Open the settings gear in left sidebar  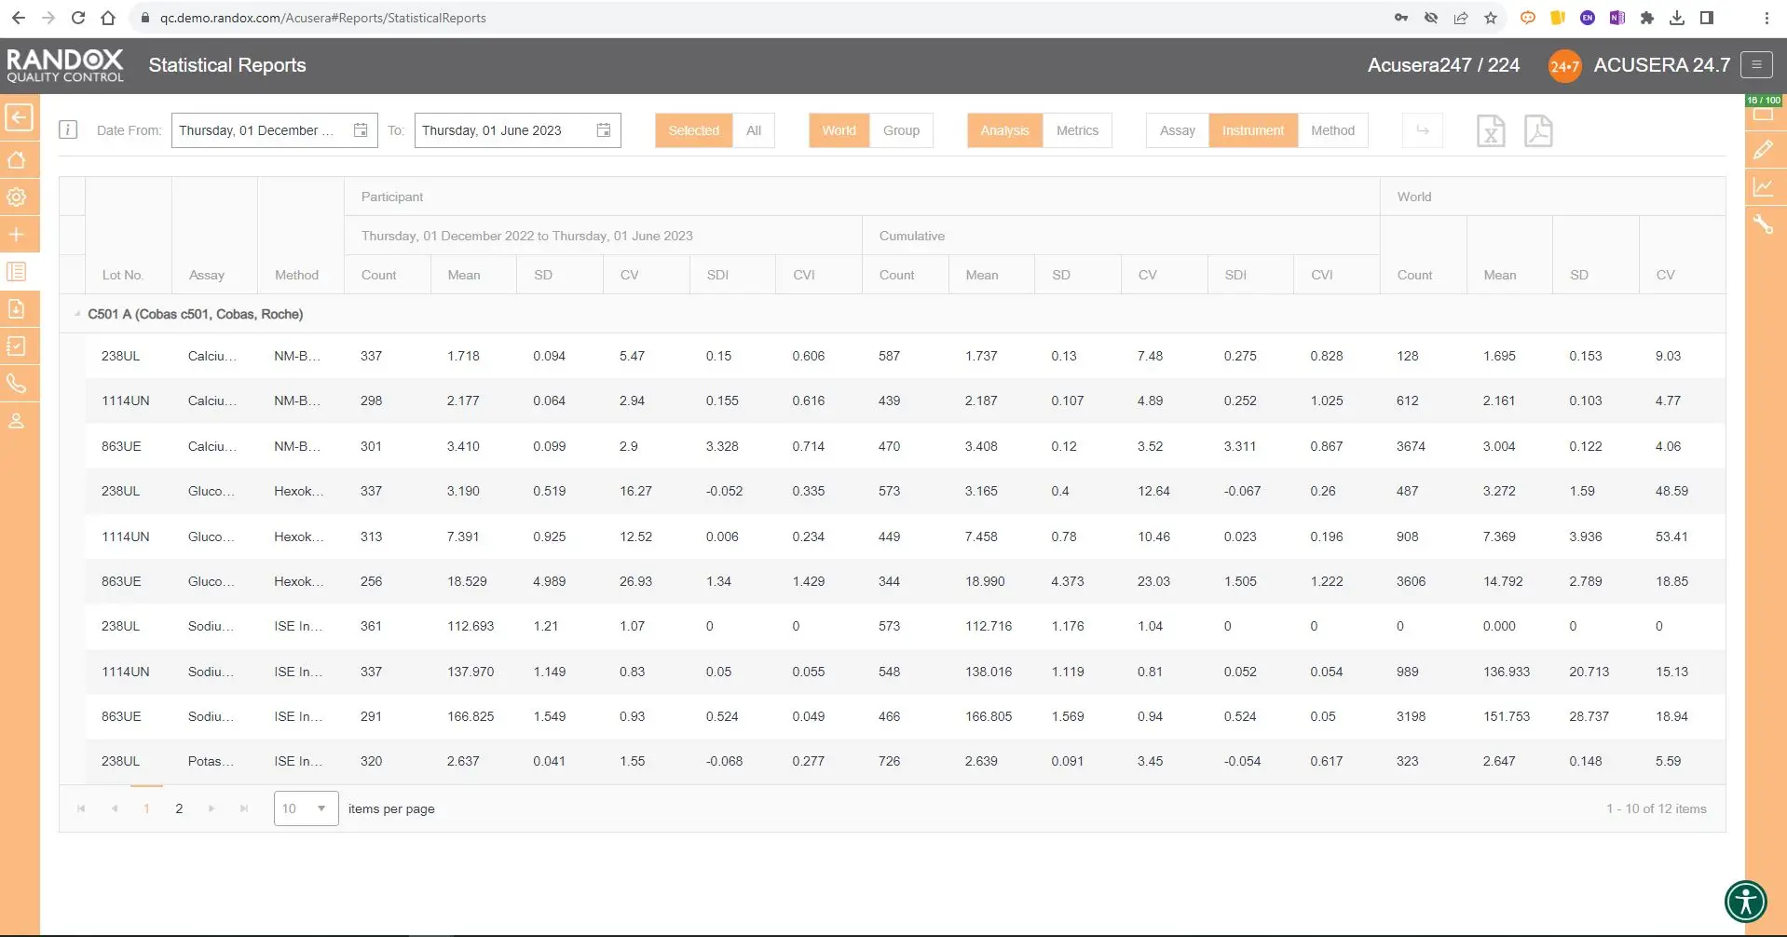pos(17,197)
